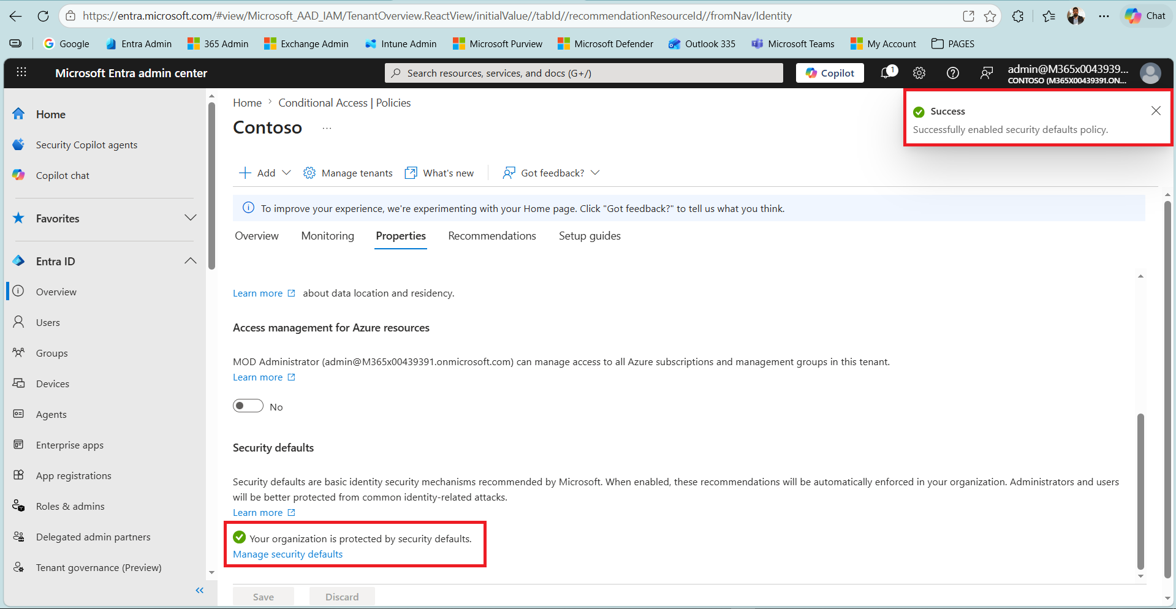Screen dimensions: 1176x609
Task: Open the PAGES bookmark folder
Action: coord(953,43)
